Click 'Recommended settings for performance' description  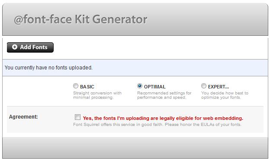click(x=164, y=95)
